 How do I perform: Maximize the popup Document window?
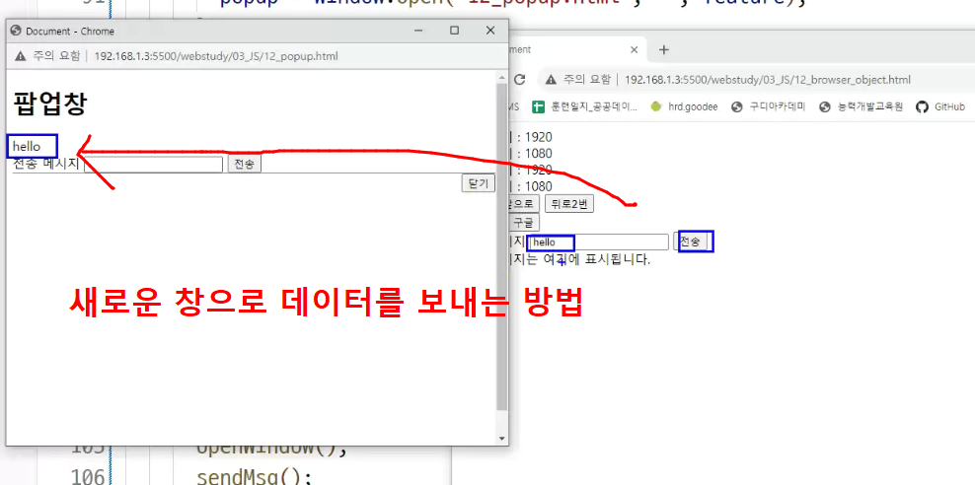point(455,31)
